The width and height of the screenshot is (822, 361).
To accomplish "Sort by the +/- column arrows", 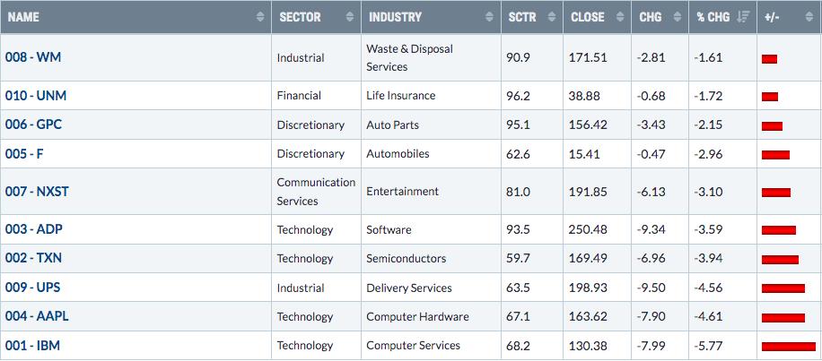I will pos(809,17).
